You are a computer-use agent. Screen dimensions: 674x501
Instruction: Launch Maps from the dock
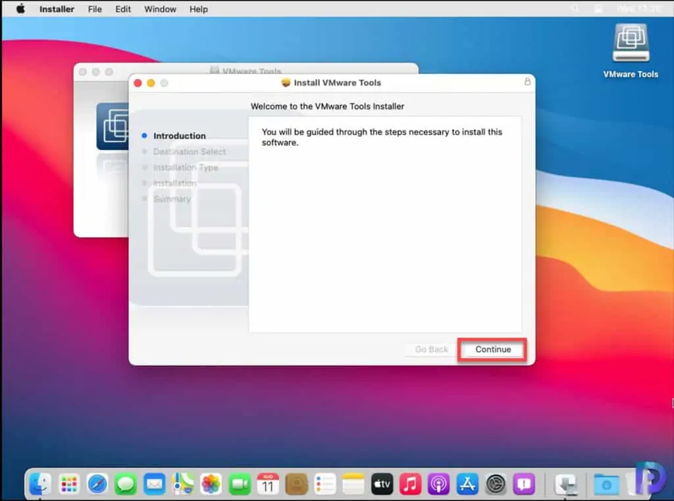click(183, 485)
